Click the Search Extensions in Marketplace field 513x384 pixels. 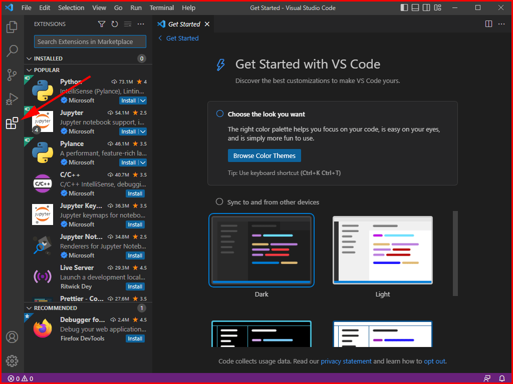(x=90, y=42)
